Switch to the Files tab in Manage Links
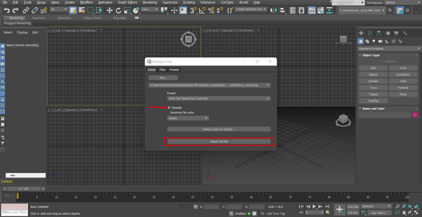Screen dimensions: 422x217 click(x=162, y=70)
